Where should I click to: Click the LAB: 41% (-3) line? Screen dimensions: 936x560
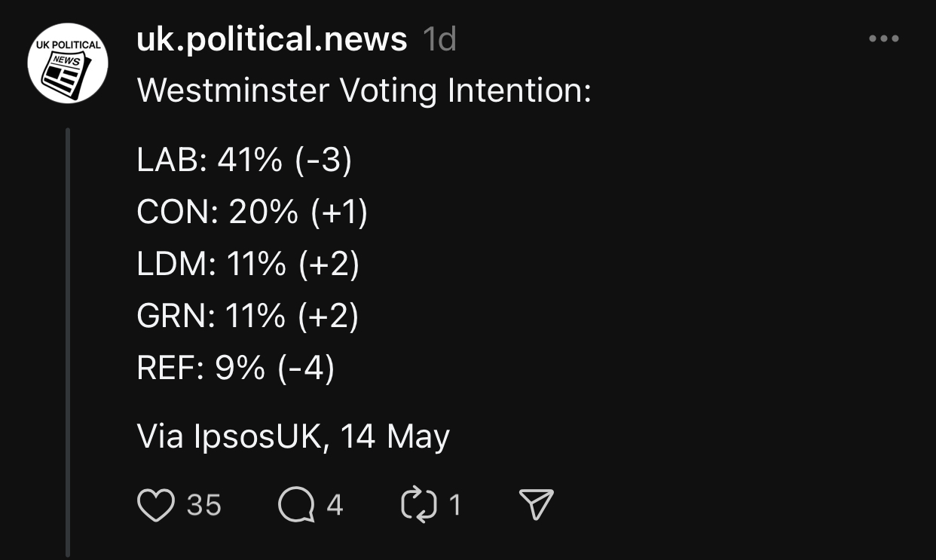click(244, 161)
